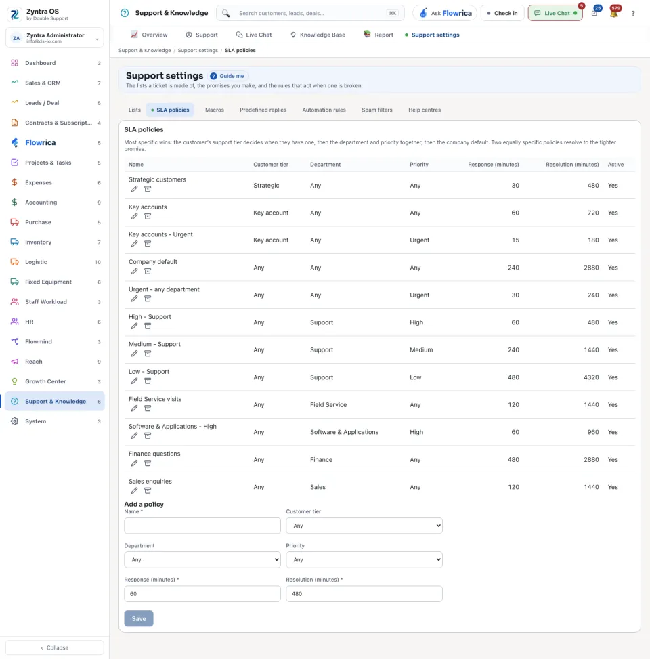Viewport: 650px width, 659px height.
Task: Click the Response (minutes) input field
Action: (202, 594)
